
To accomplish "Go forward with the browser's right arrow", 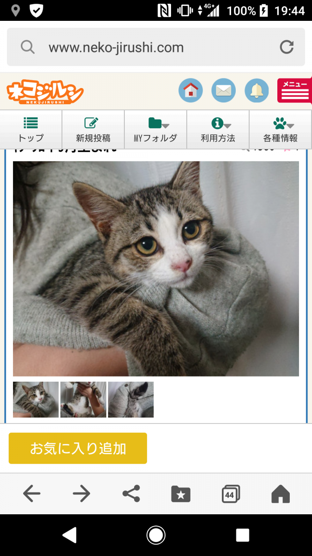I will click(x=81, y=494).
